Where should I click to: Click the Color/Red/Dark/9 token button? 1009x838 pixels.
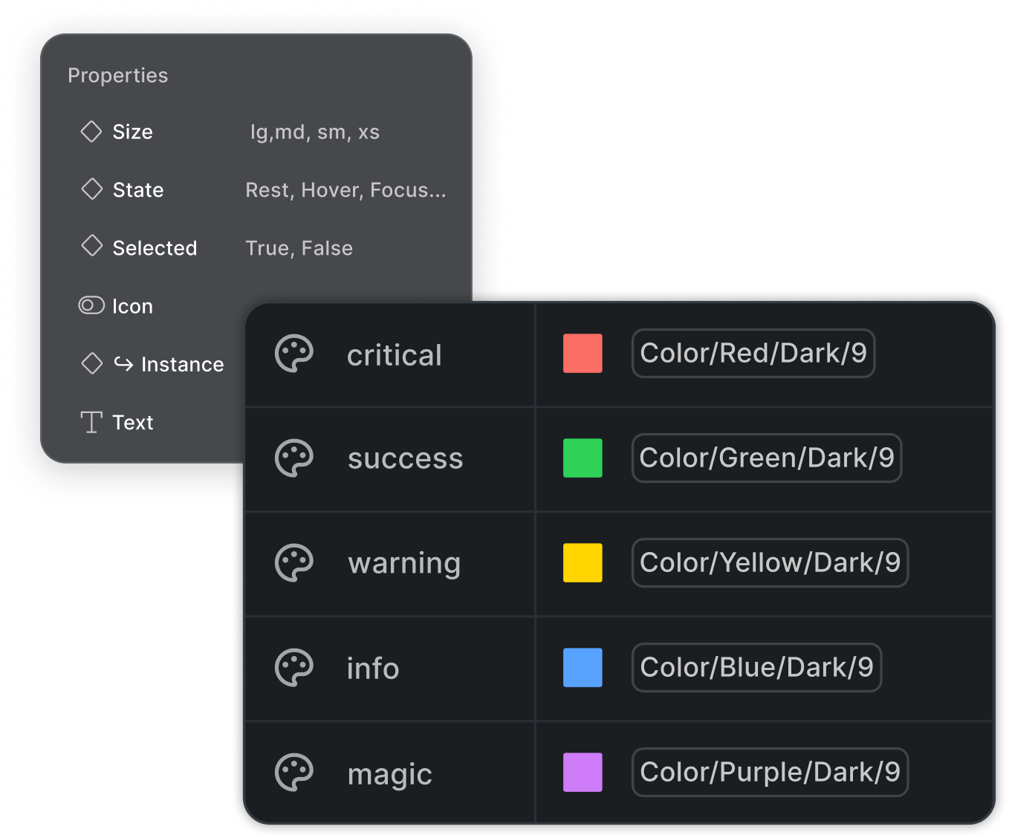pos(753,354)
